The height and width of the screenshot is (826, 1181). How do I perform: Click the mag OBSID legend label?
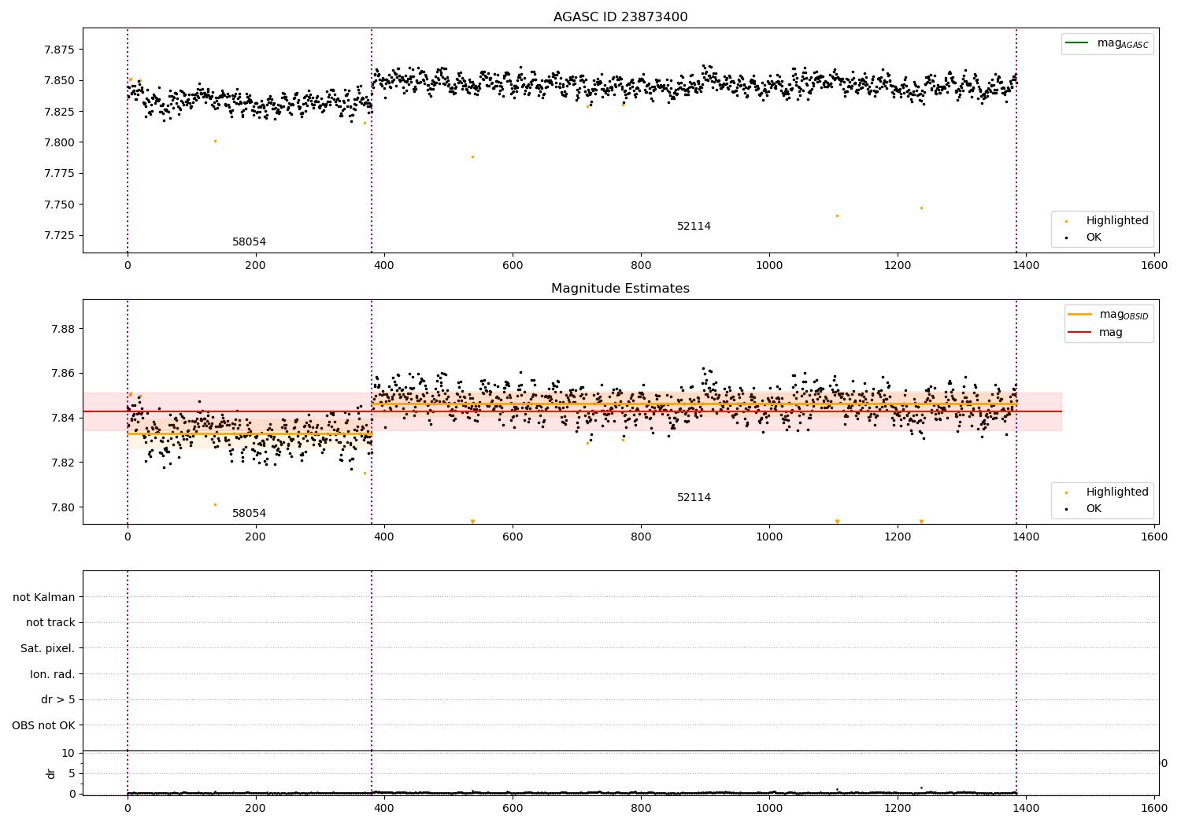(x=1124, y=315)
